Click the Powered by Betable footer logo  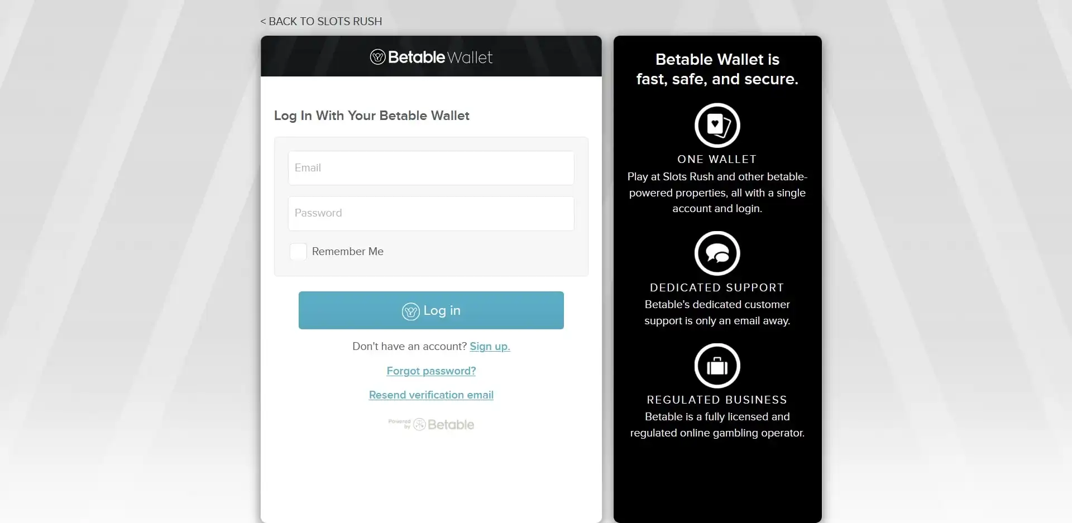pos(431,425)
